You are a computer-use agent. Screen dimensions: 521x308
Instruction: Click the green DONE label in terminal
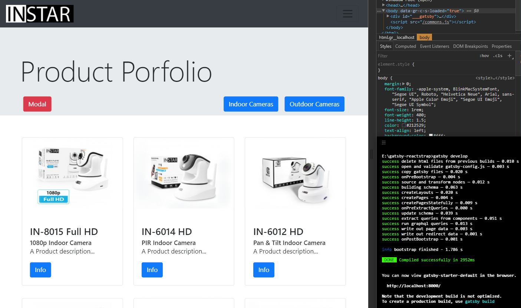pyautogui.click(x=389, y=260)
